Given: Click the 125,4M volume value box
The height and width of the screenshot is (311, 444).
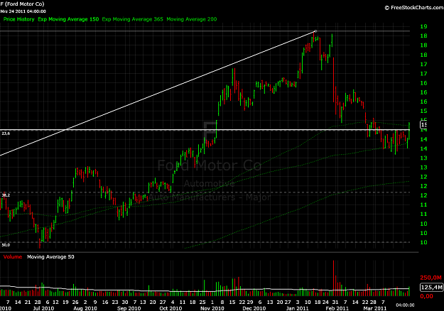Looking at the screenshot, I should [x=431, y=288].
